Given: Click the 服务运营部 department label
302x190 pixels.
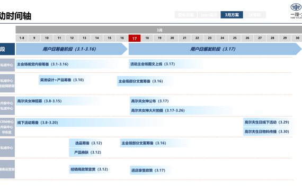Looking at the screenshot, I should (x=7, y=169).
